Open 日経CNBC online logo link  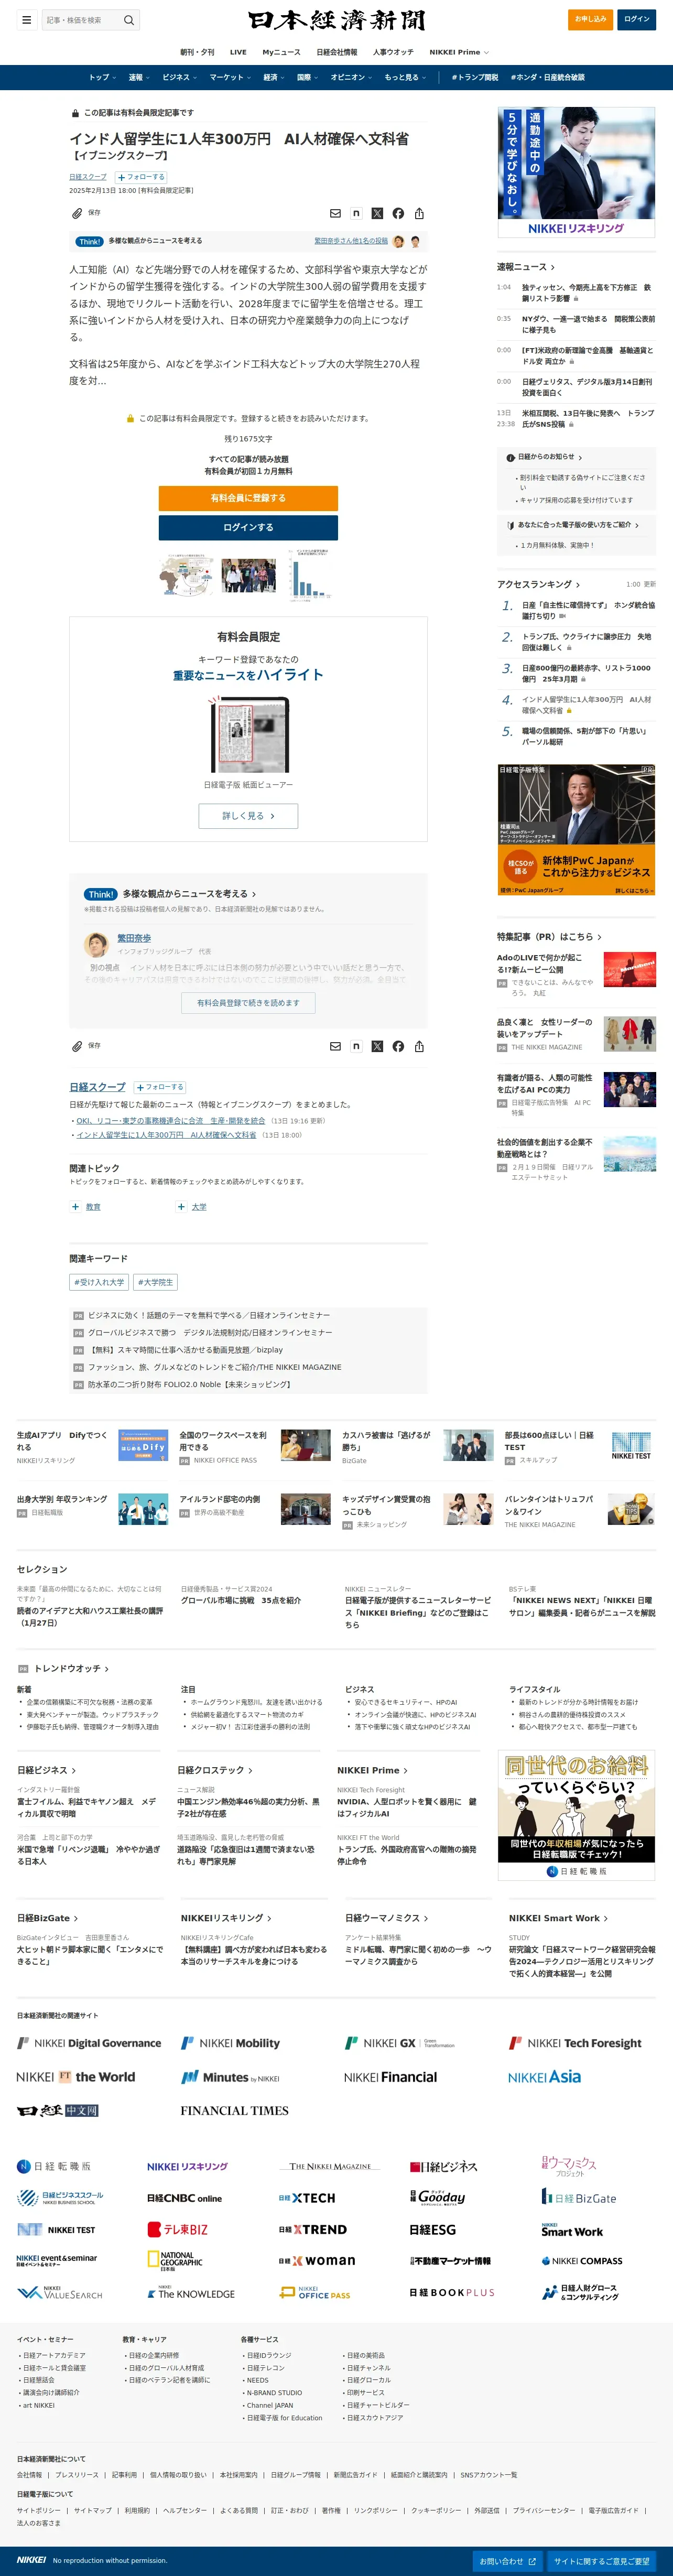click(x=184, y=2198)
